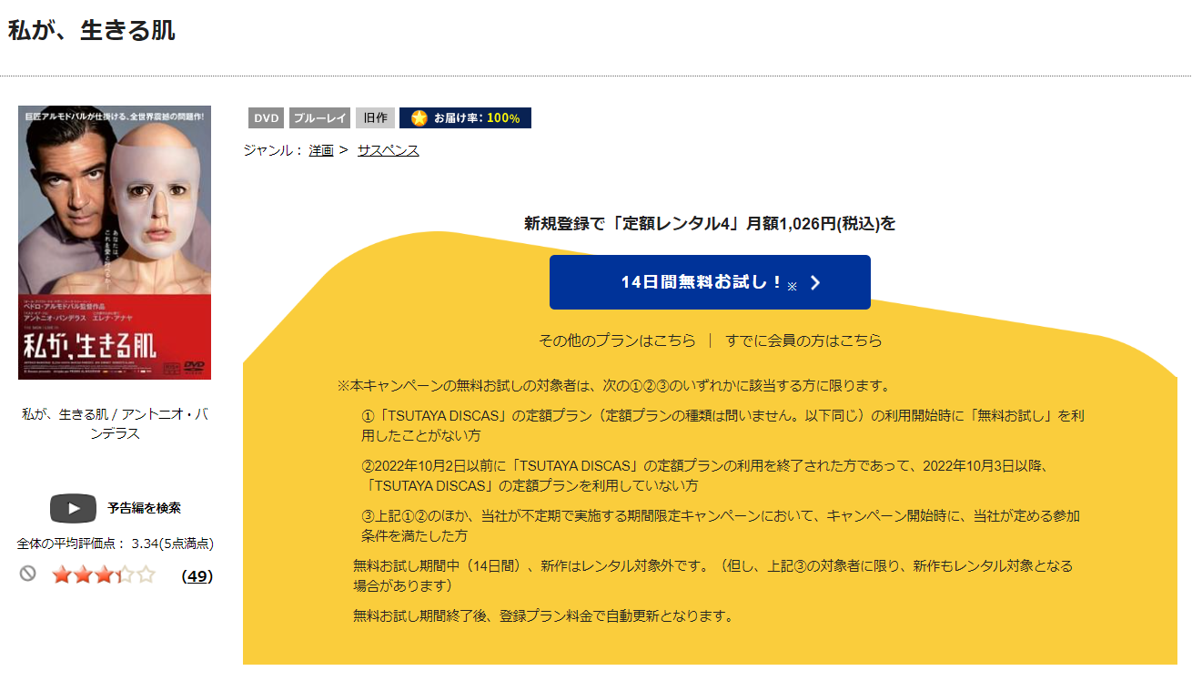Image resolution: width=1192 pixels, height=681 pixels.
Task: Click the YouTube play icon beside 予告編を検索
Action: coord(73,509)
